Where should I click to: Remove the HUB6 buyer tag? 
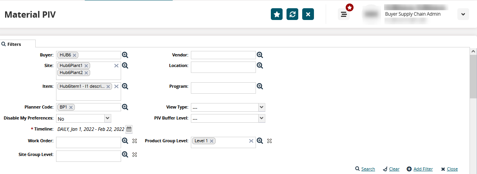click(74, 55)
